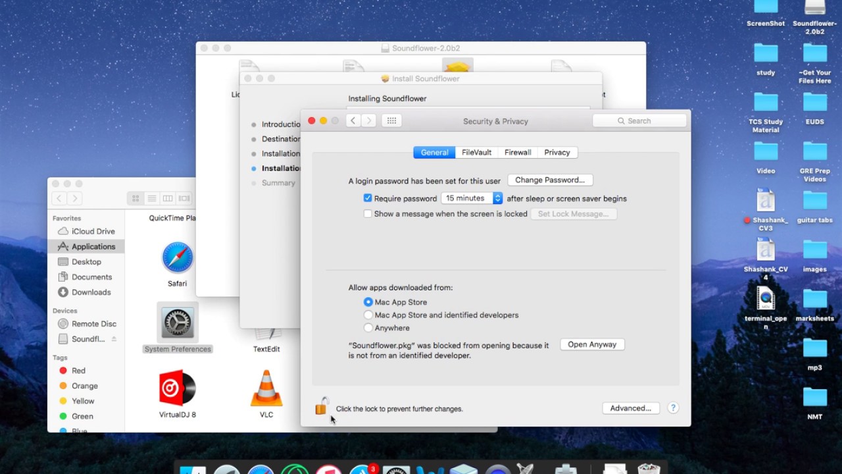
Task: Open Trash in the dock
Action: point(649,469)
